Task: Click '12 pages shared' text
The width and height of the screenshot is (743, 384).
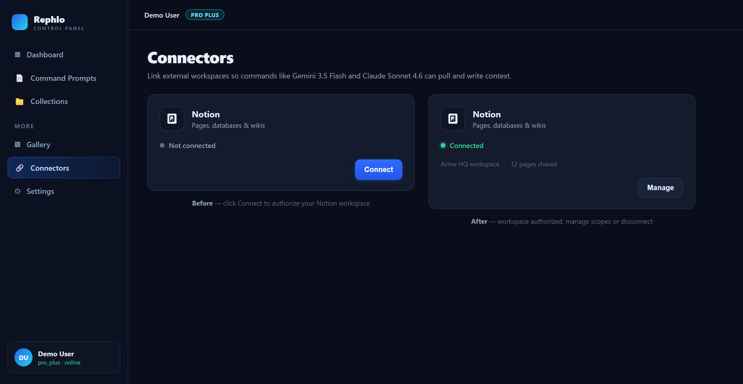Action: (x=534, y=164)
